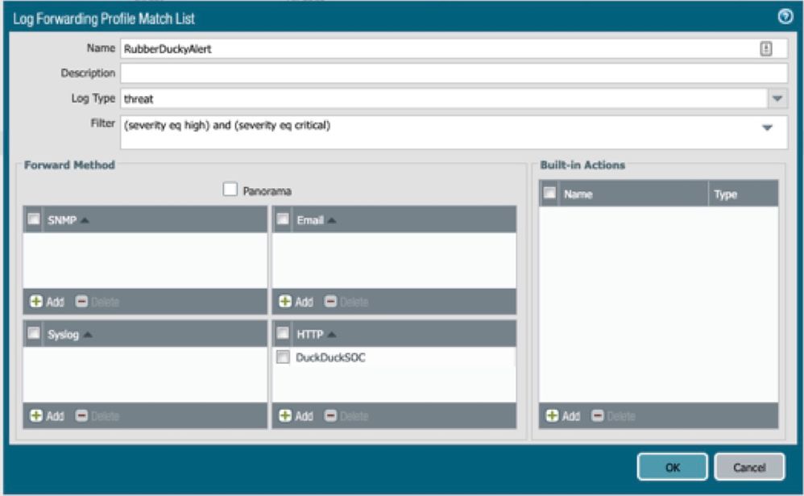Screen dimensions: 804x496
Task: Toggle the HTTP select-all checkbox
Action: [x=283, y=333]
